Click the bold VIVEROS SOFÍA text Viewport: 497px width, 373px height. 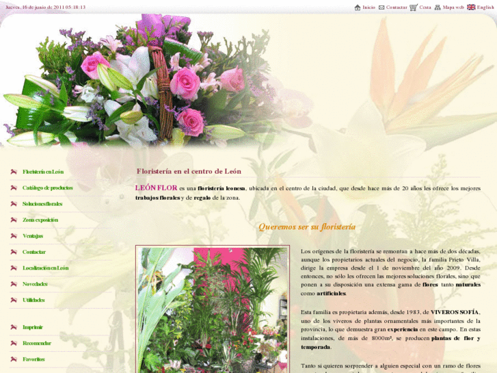point(455,312)
